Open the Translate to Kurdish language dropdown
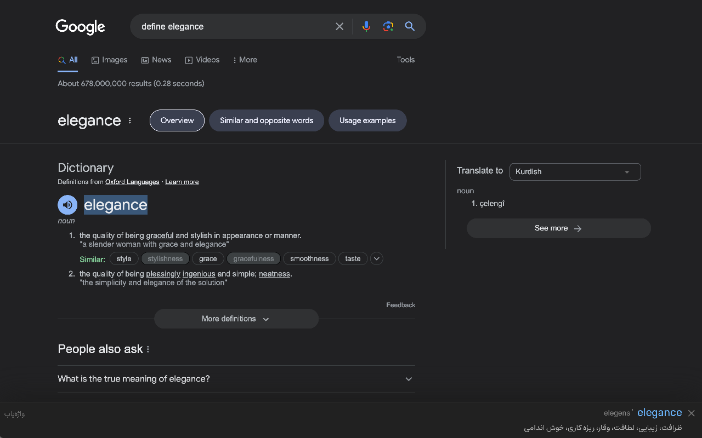 [575, 171]
